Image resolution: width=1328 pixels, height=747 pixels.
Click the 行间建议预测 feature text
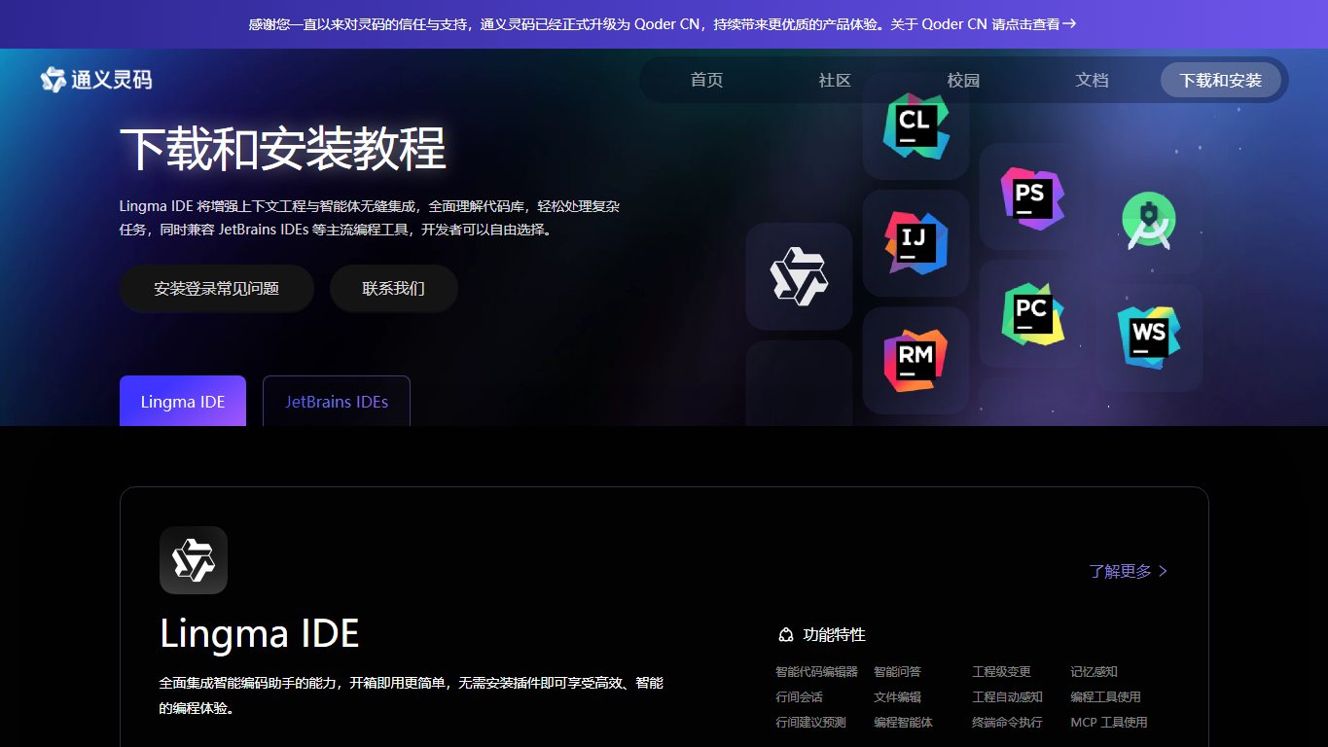point(810,722)
